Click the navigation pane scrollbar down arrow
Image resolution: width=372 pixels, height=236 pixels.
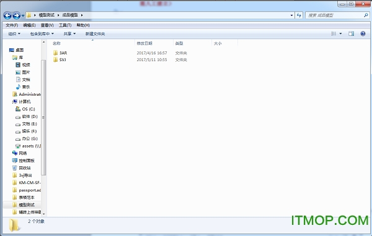43,214
